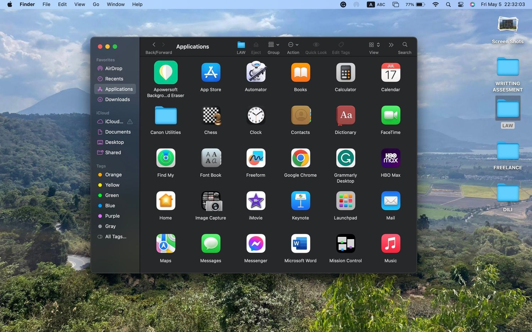Viewport: 532px width, 332px height.
Task: Select the Messenger app icon
Action: (x=256, y=244)
